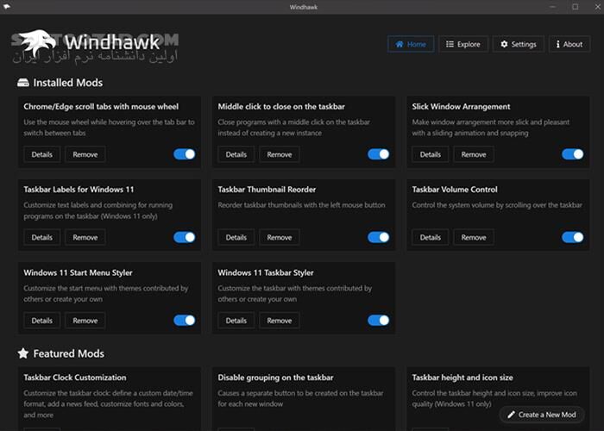The image size is (604, 431).
Task: Open Details for Chrome/Edge scroll tabs mod
Action: (42, 154)
